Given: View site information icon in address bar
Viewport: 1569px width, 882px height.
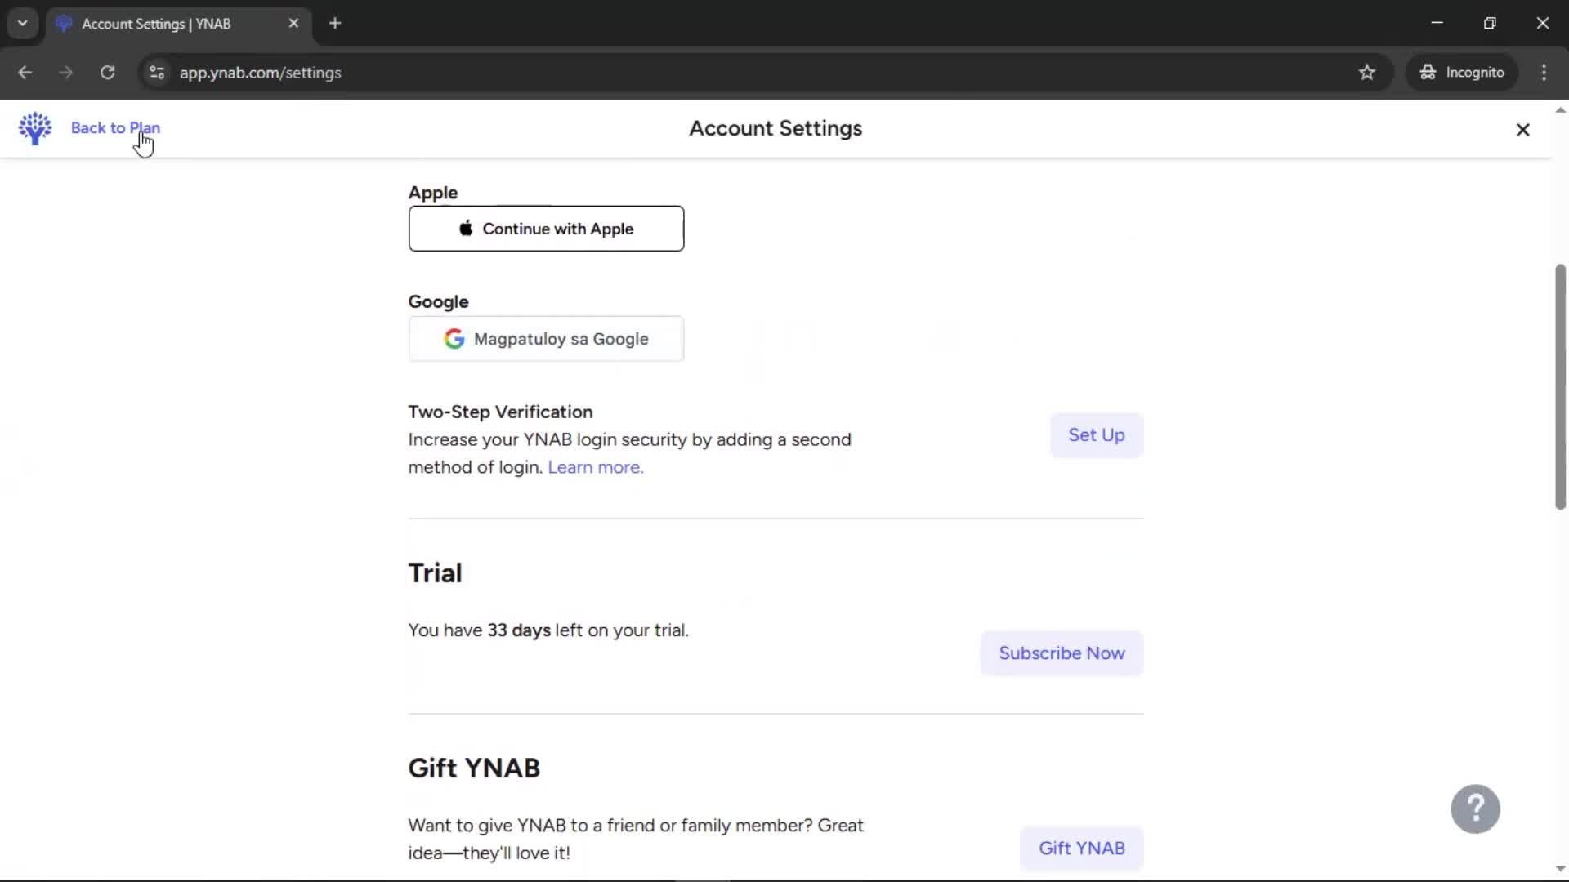Looking at the screenshot, I should (157, 73).
